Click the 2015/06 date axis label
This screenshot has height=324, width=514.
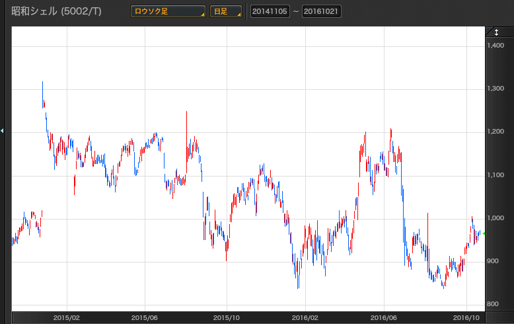145,318
